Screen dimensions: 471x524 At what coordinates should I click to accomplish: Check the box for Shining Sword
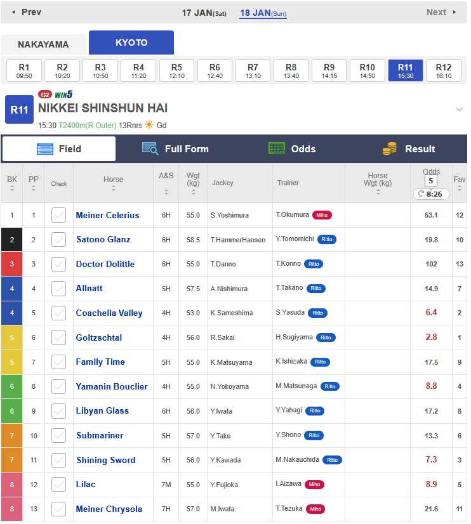pyautogui.click(x=58, y=460)
